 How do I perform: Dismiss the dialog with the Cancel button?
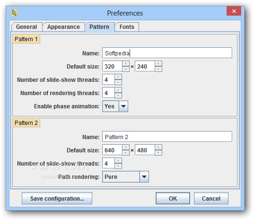tap(211, 198)
